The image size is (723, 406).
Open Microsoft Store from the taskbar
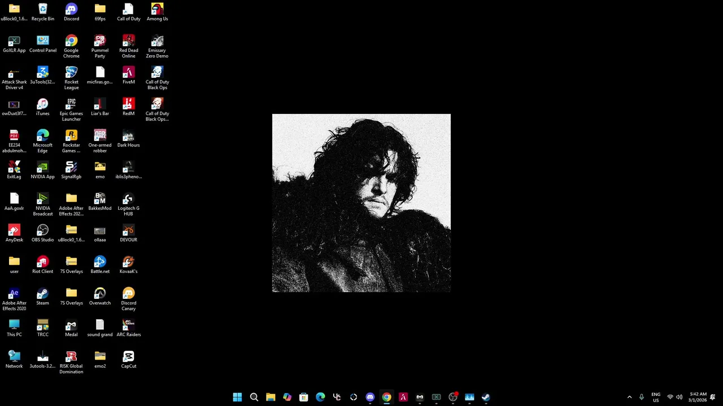[304, 397]
